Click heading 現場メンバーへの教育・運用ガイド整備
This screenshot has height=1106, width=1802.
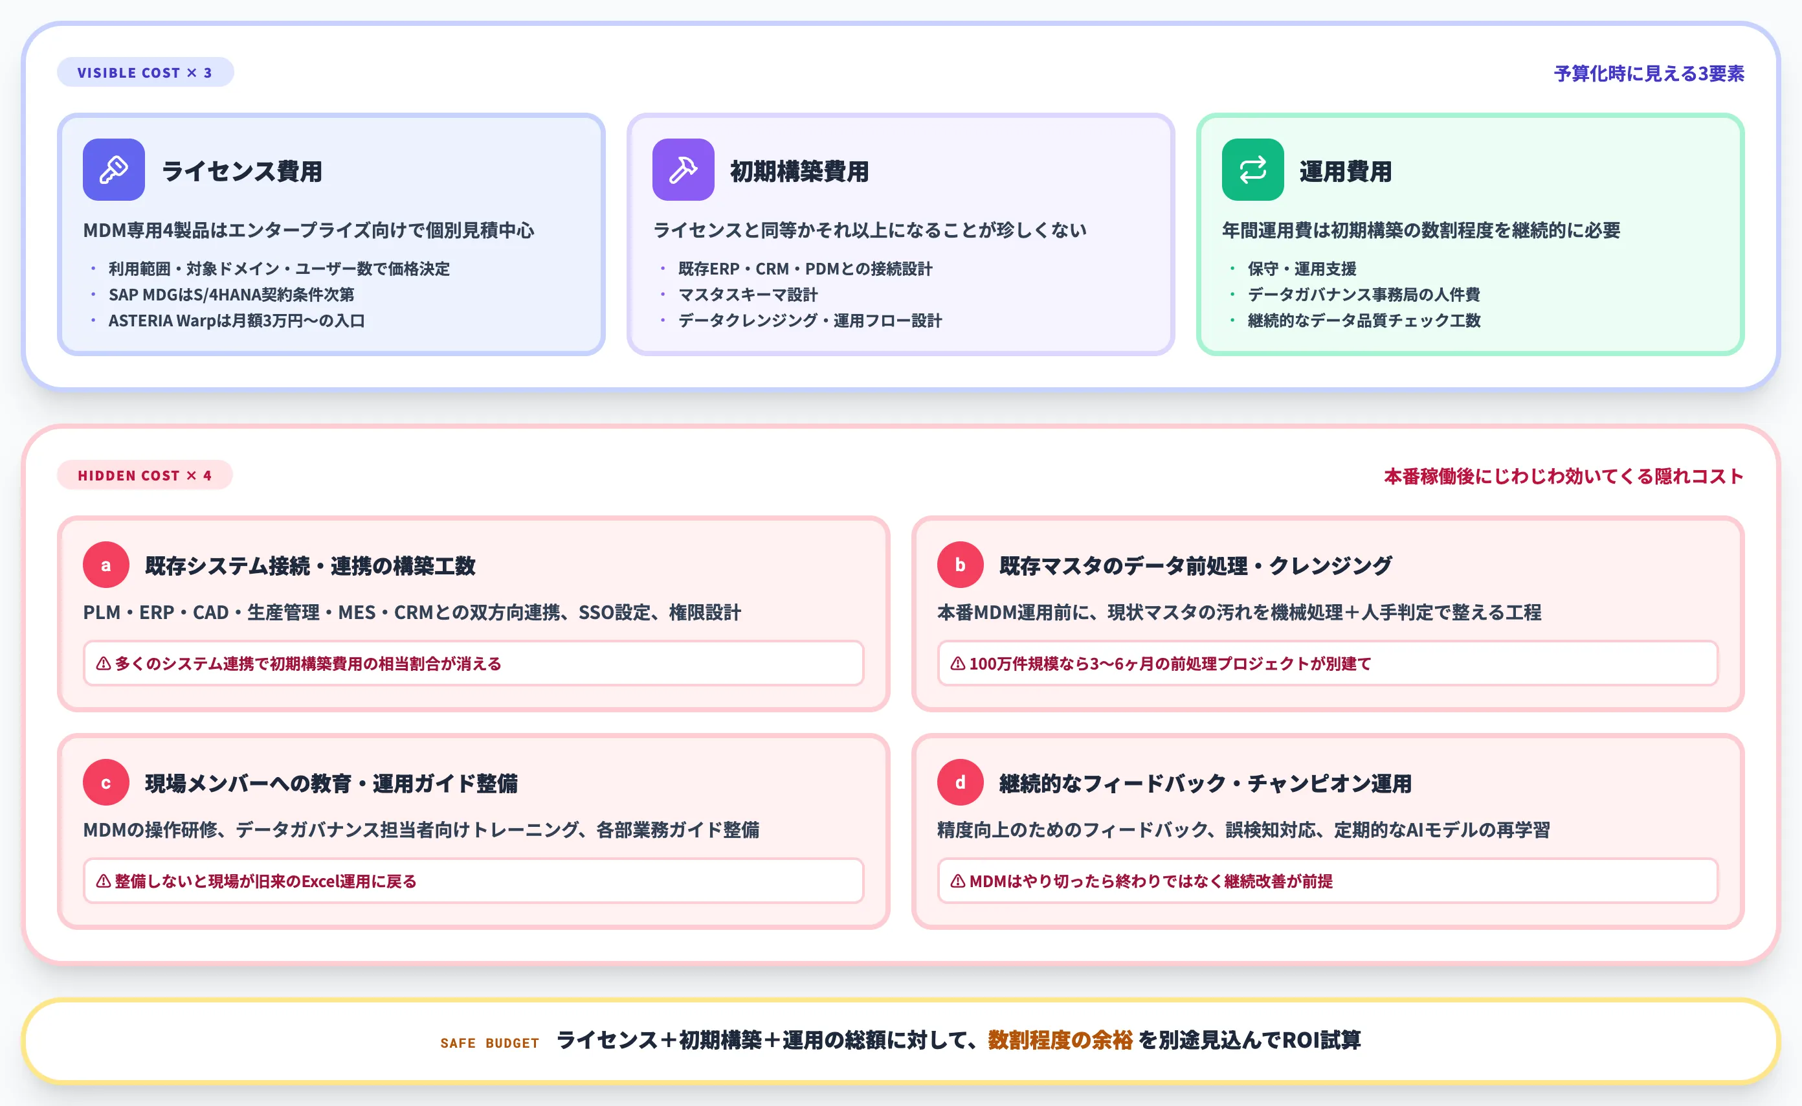click(x=331, y=784)
